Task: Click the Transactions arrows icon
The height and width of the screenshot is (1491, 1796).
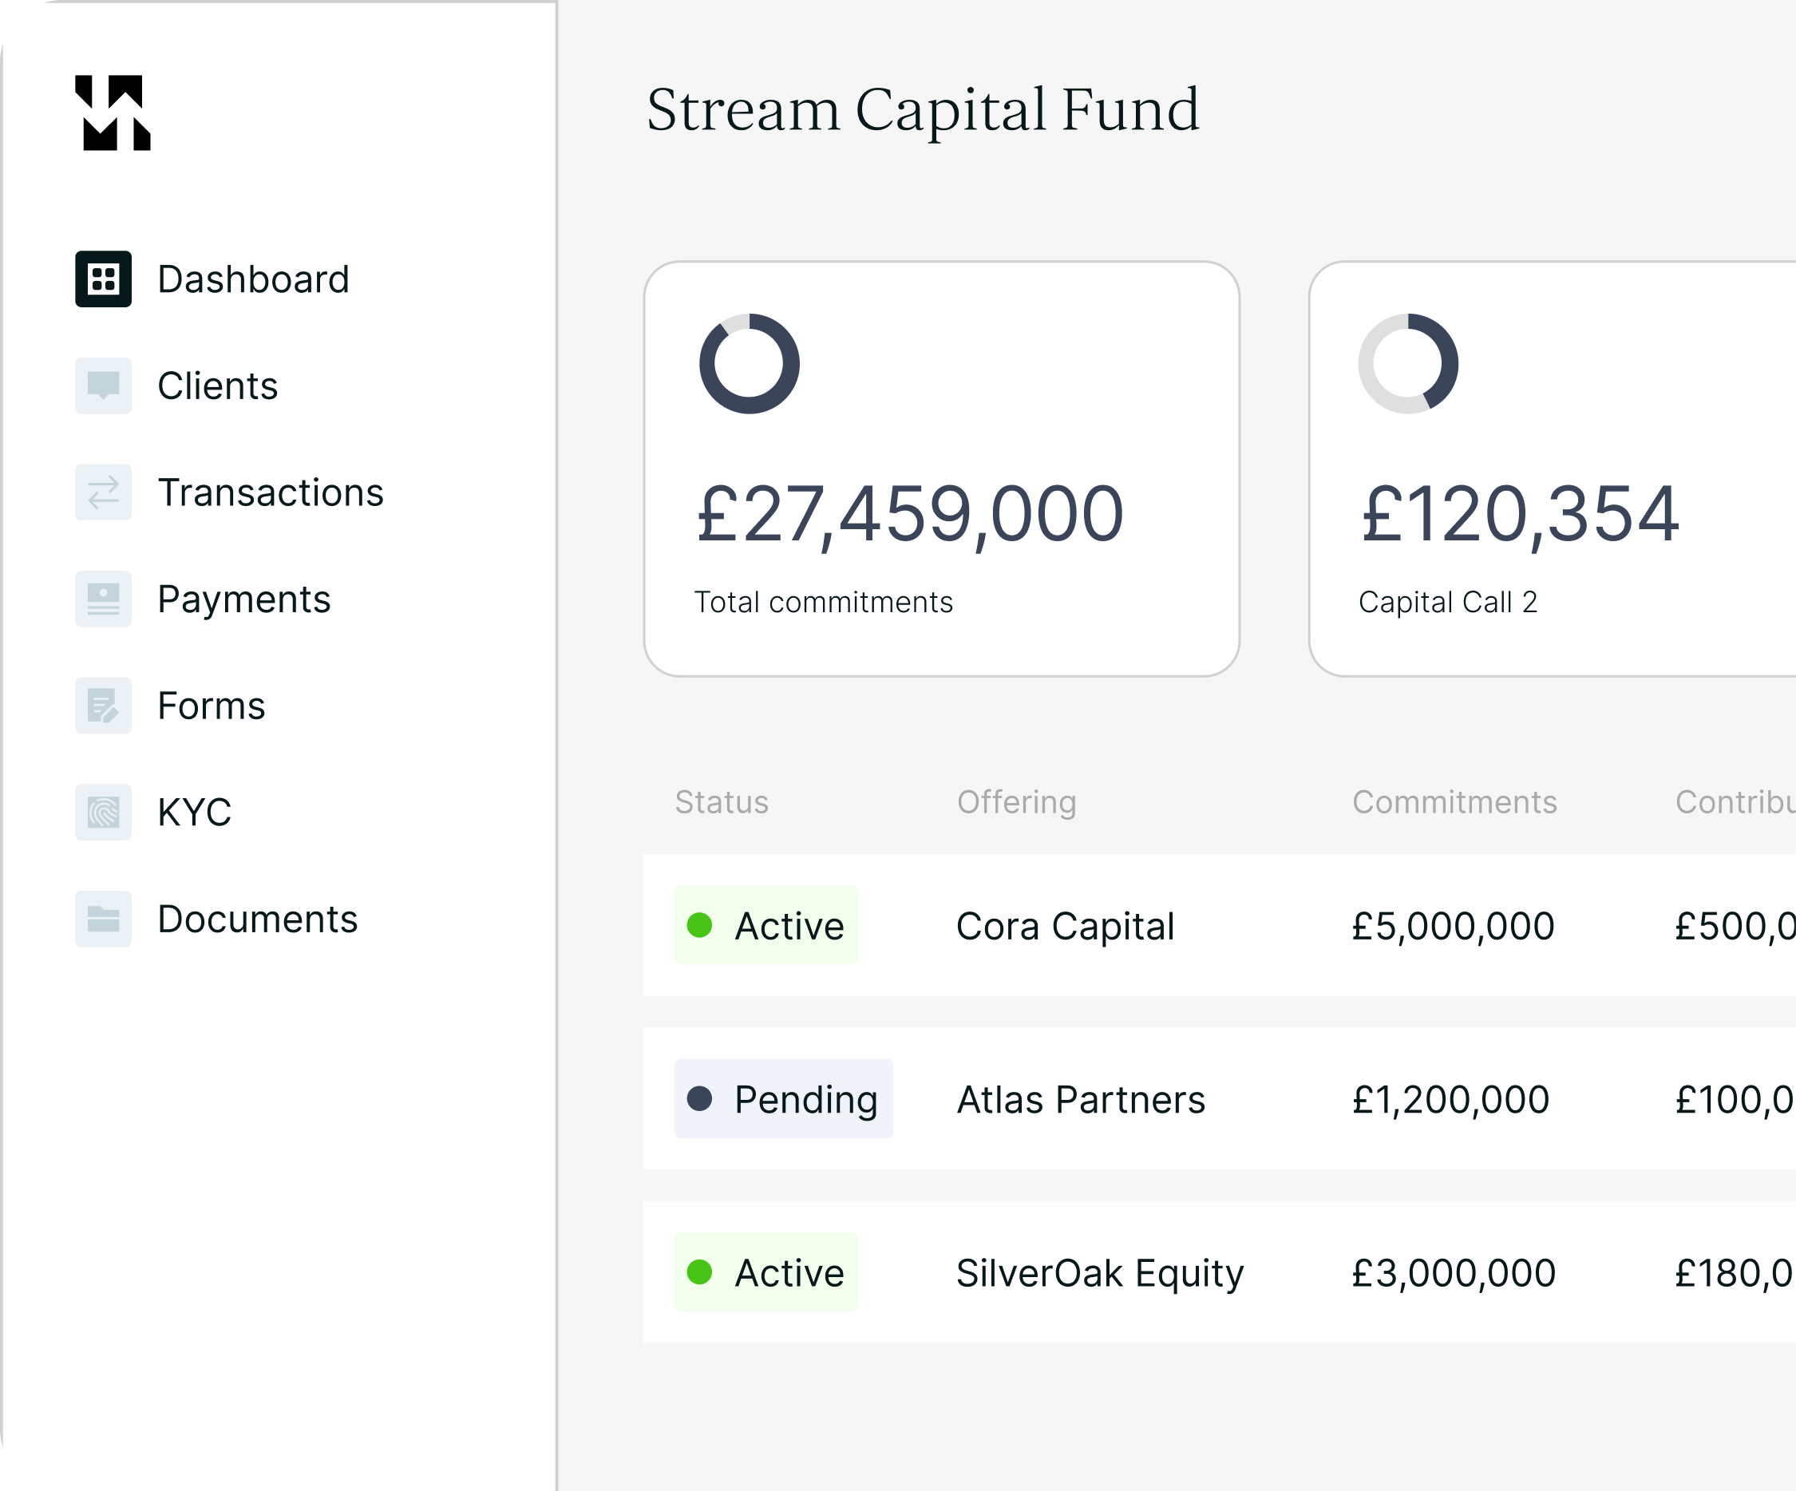Action: pos(103,492)
